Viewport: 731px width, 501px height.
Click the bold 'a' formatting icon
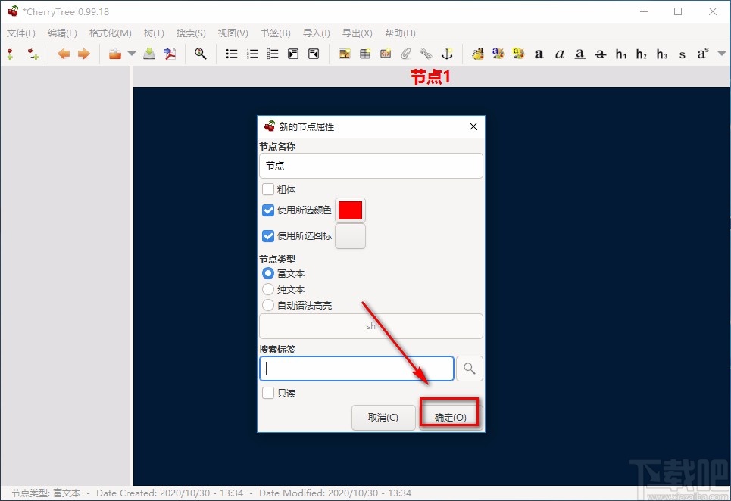[x=539, y=54]
